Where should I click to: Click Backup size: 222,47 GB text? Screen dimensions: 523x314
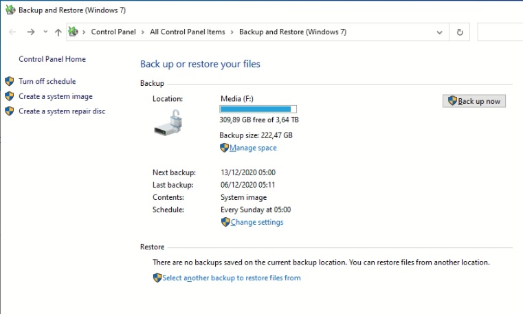click(256, 135)
